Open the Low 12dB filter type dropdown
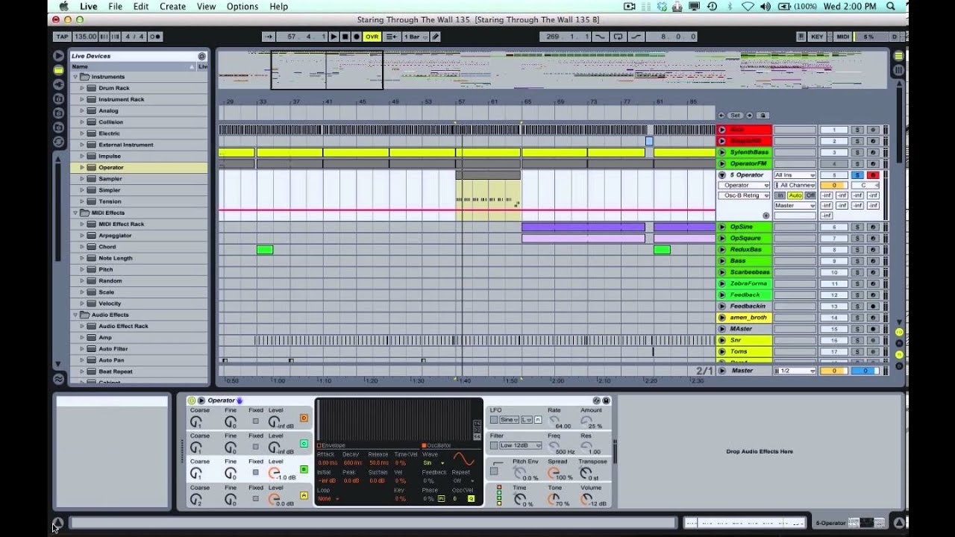955x537 pixels. click(x=520, y=445)
